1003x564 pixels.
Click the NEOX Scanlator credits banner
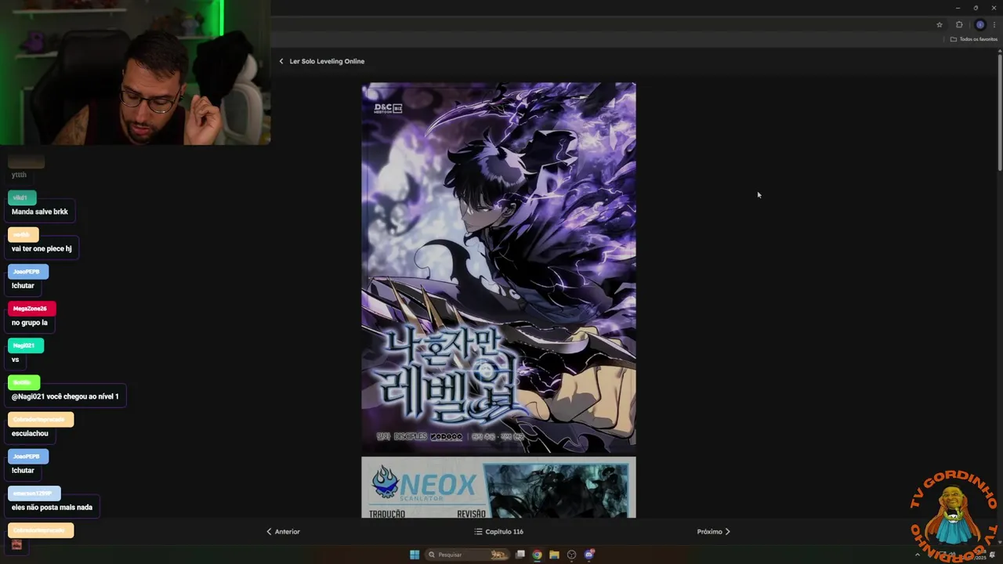tap(498, 487)
